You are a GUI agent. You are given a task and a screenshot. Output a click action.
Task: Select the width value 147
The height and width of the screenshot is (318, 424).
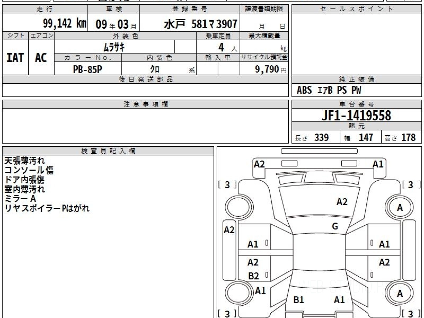(366, 137)
